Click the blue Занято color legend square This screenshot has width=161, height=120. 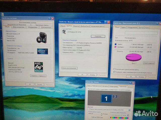coord(115,44)
